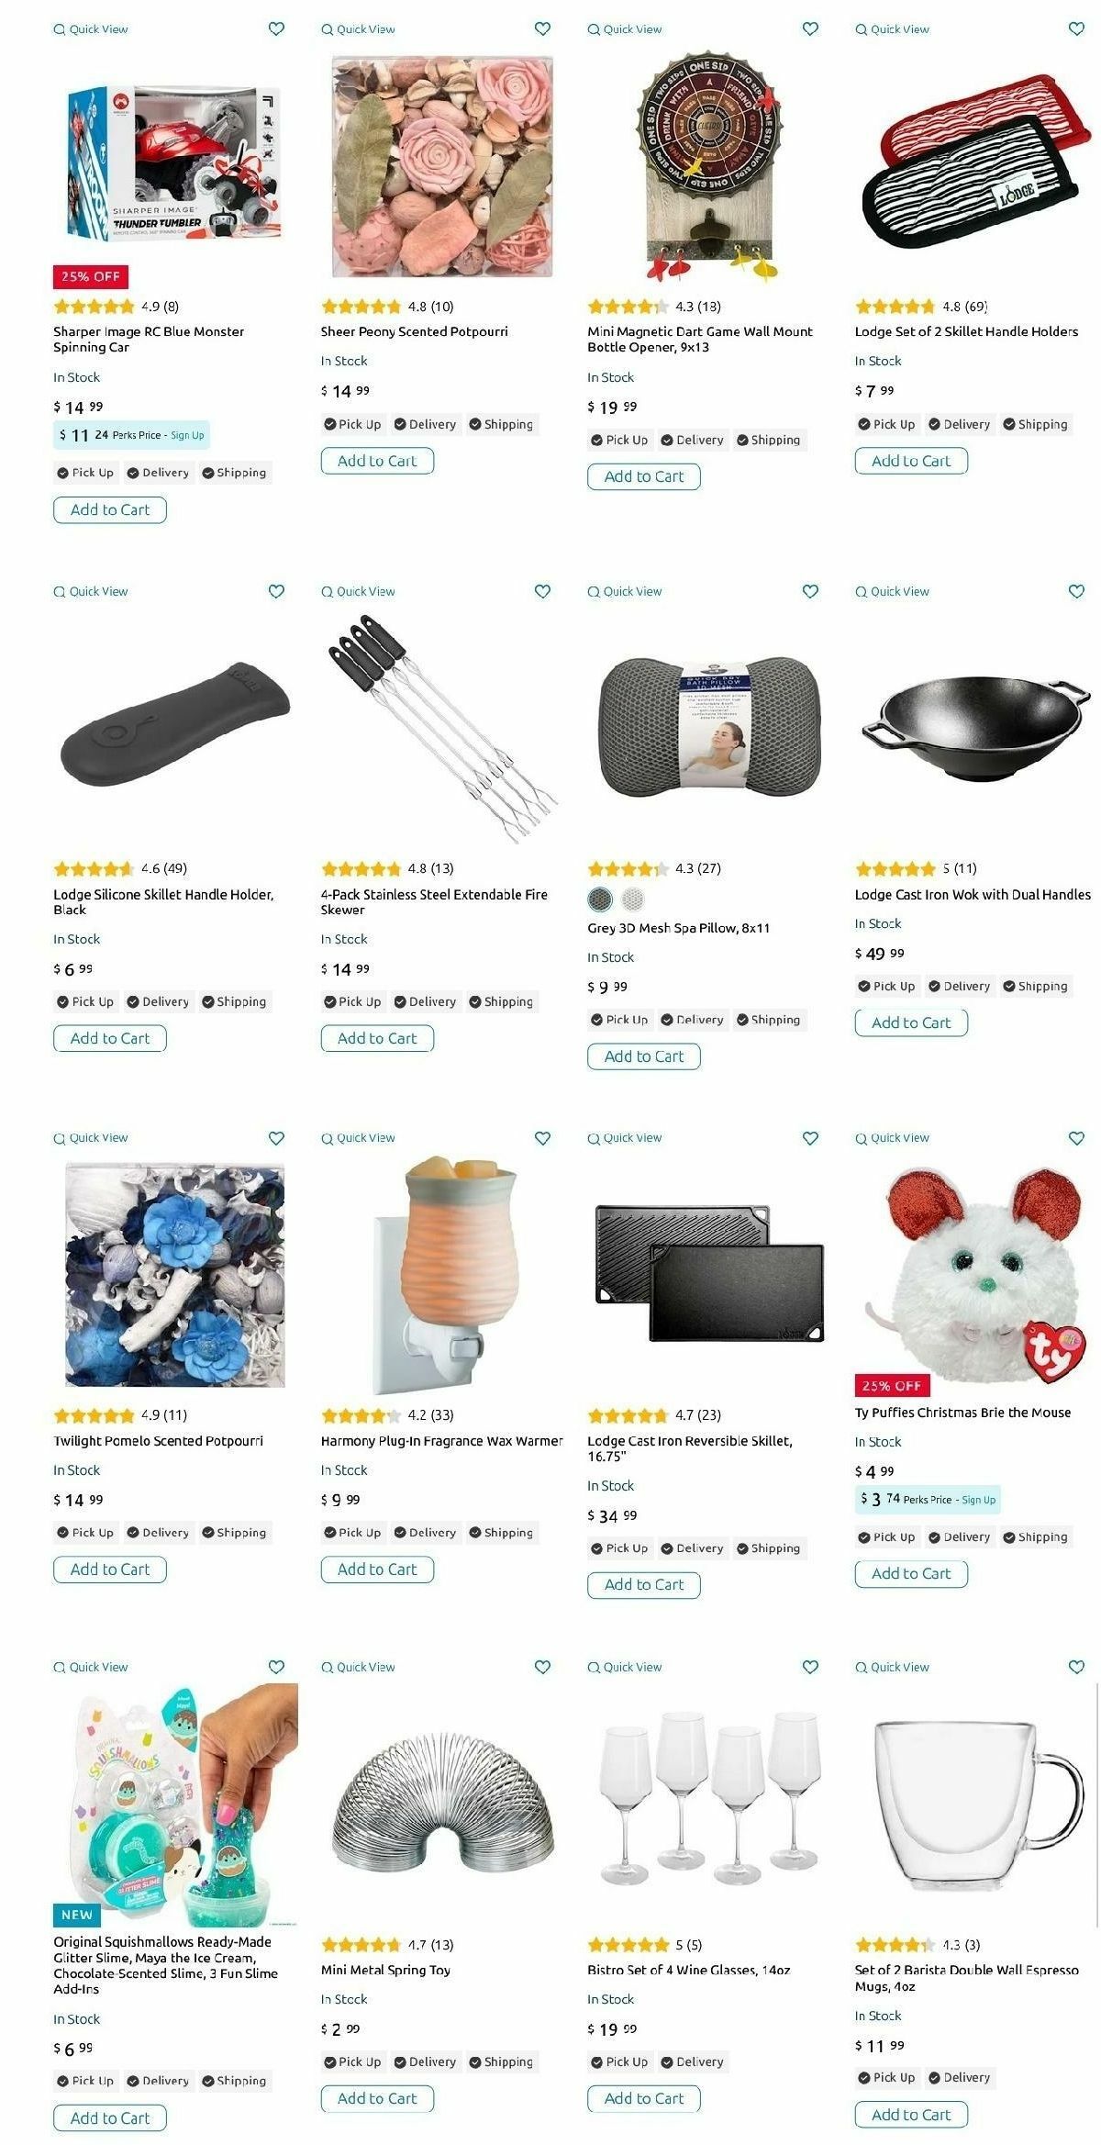
Task: Favorite the Harmony Plug-In Wax Warmer
Action: coord(542,1138)
